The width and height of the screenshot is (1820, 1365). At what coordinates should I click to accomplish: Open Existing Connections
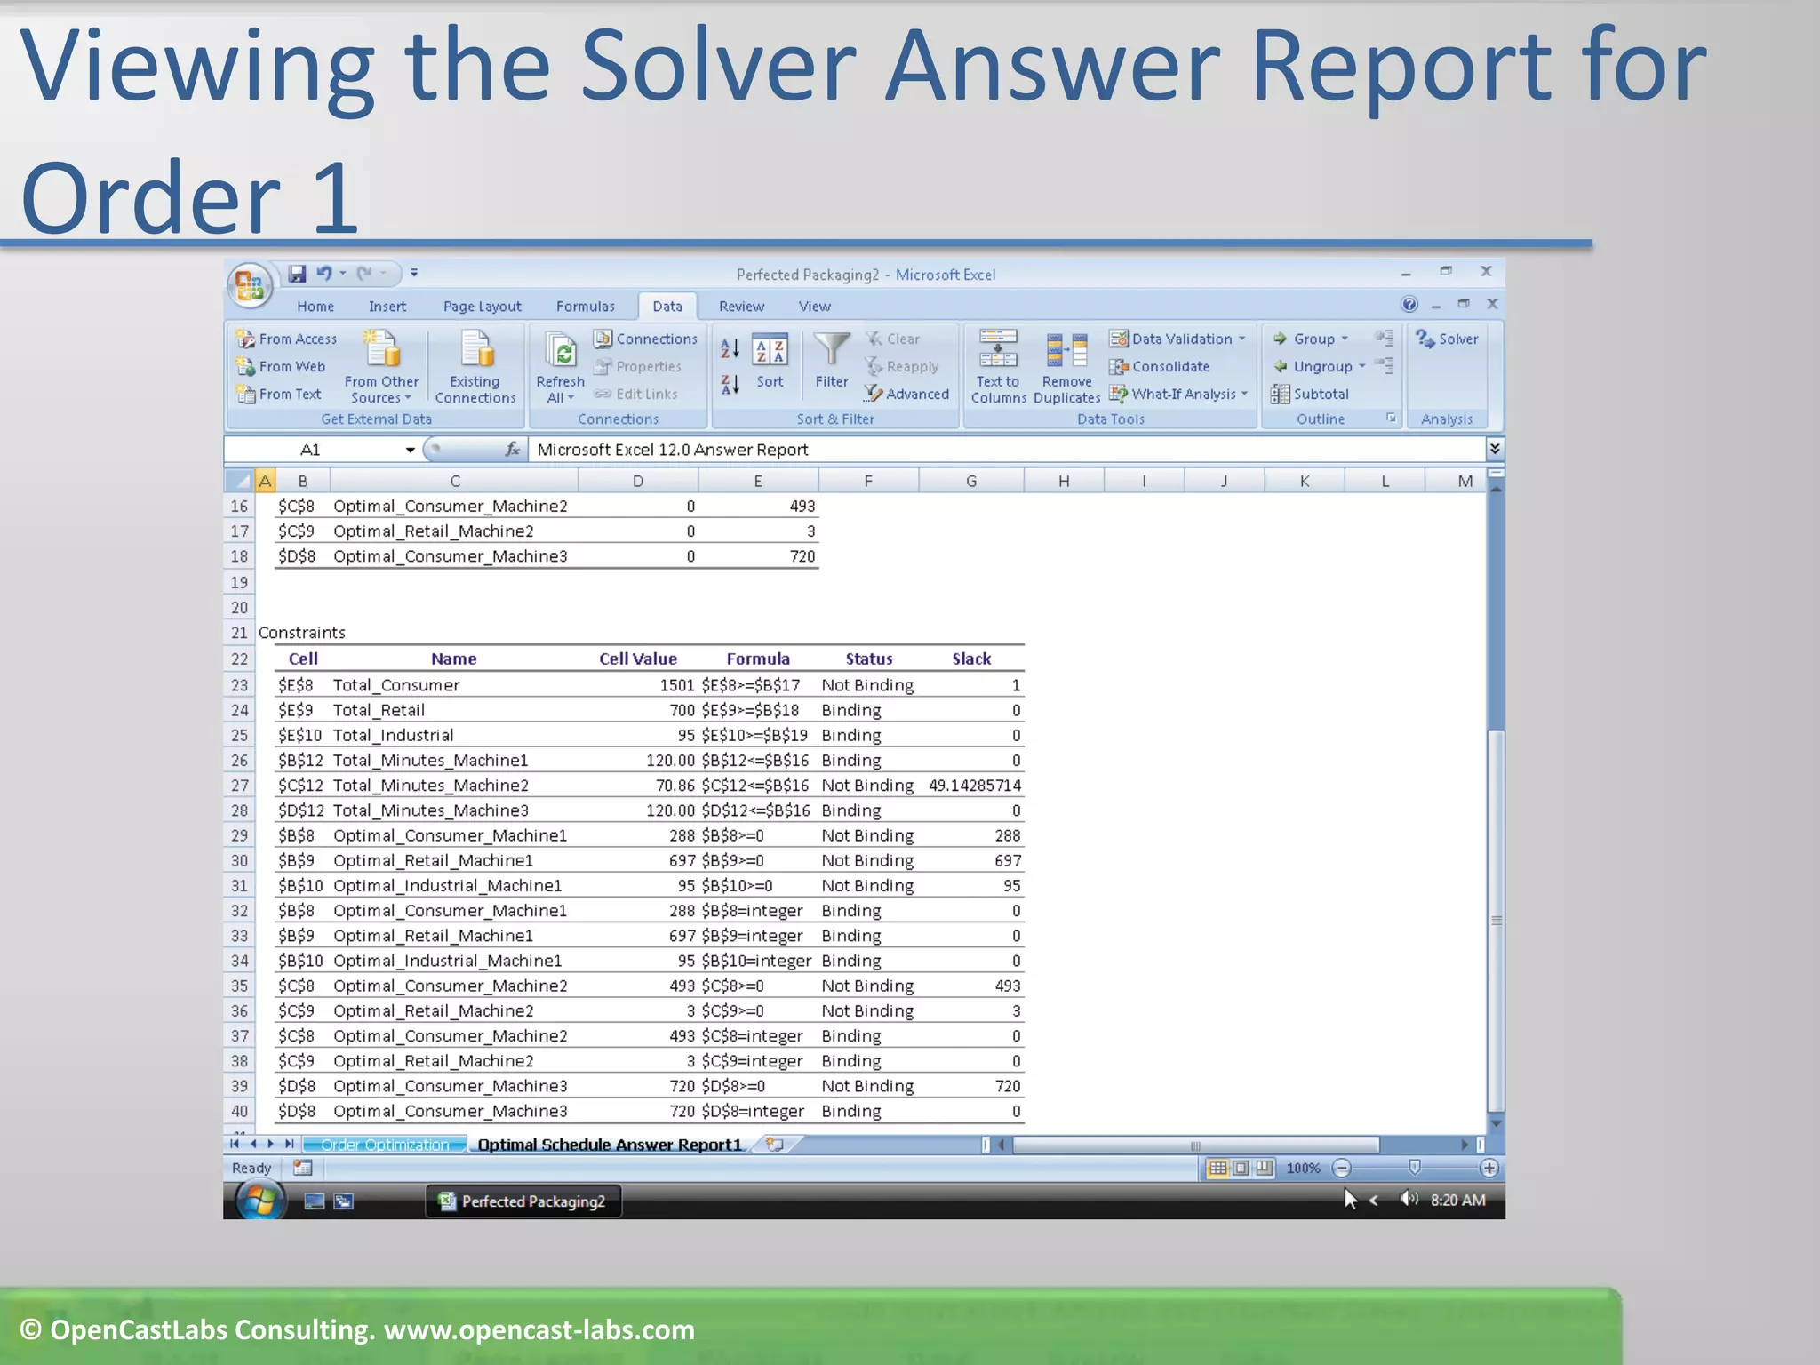click(475, 366)
